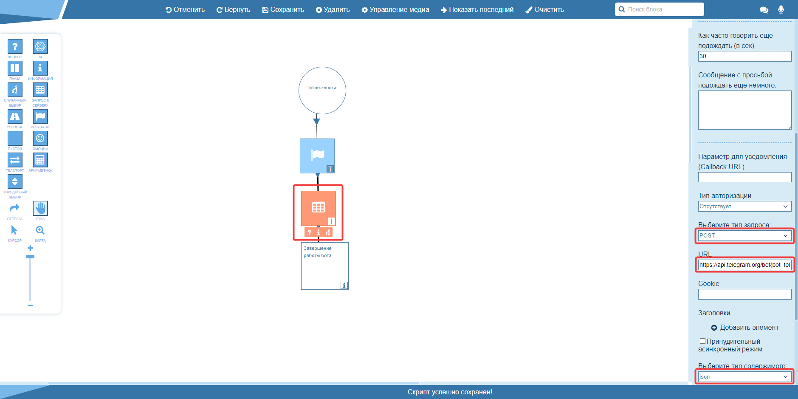Open the content type json dropdown
This screenshot has height=399, width=798.
click(744, 377)
